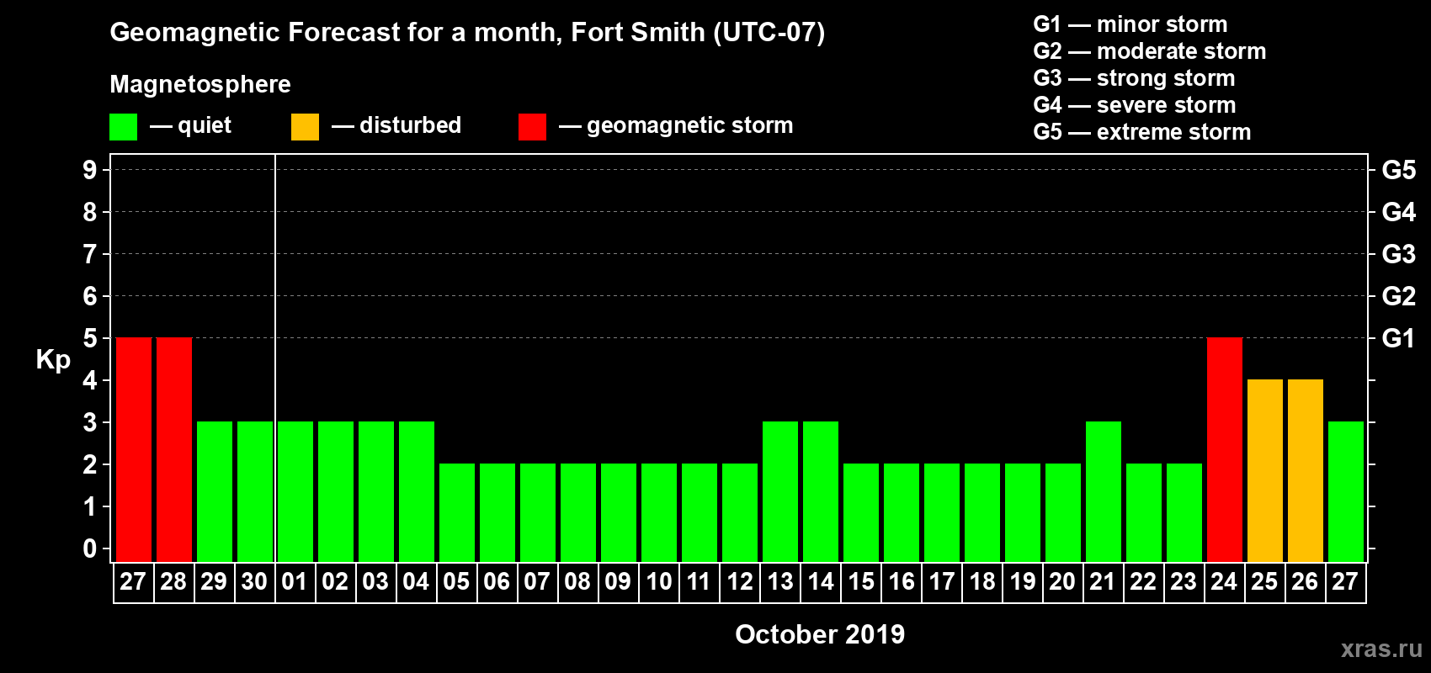The image size is (1431, 673).
Task: Click the date label 08
Action: coord(577,582)
